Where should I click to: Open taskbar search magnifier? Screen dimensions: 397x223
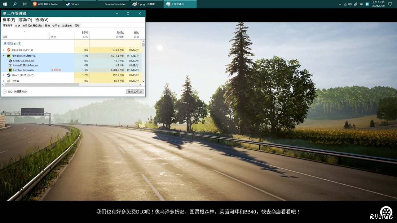coord(15,4)
